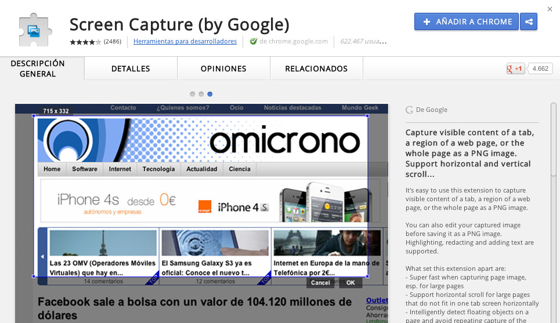
Task: Go to the RELACIONADOS tab
Action: tap(316, 68)
